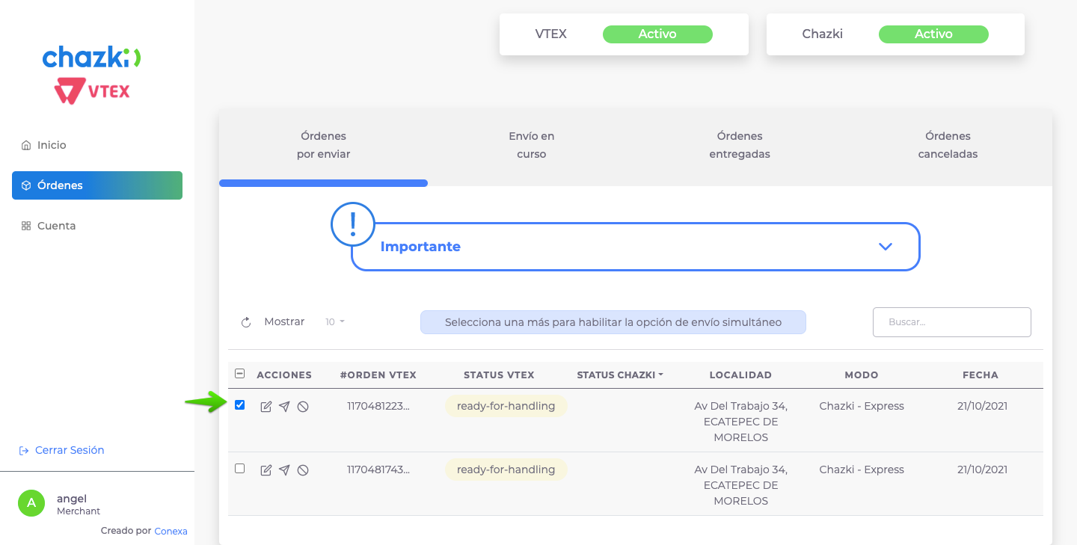Select Órdenes in the sidebar
The image size is (1077, 545).
coord(97,185)
